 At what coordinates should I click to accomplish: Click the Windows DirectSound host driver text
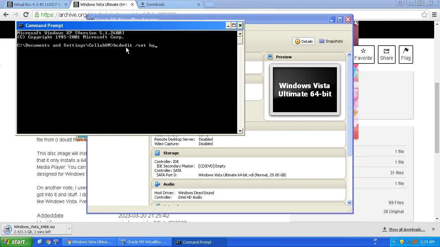[196, 193]
